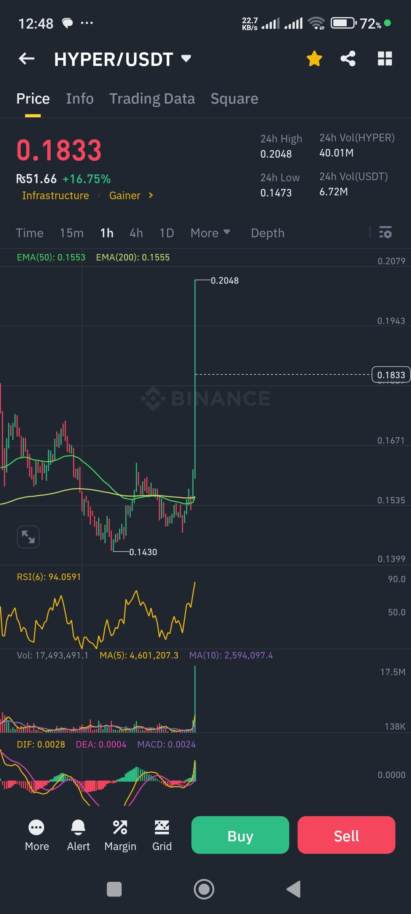Open chart indicator settings icon
The width and height of the screenshot is (411, 914).
pyautogui.click(x=386, y=232)
